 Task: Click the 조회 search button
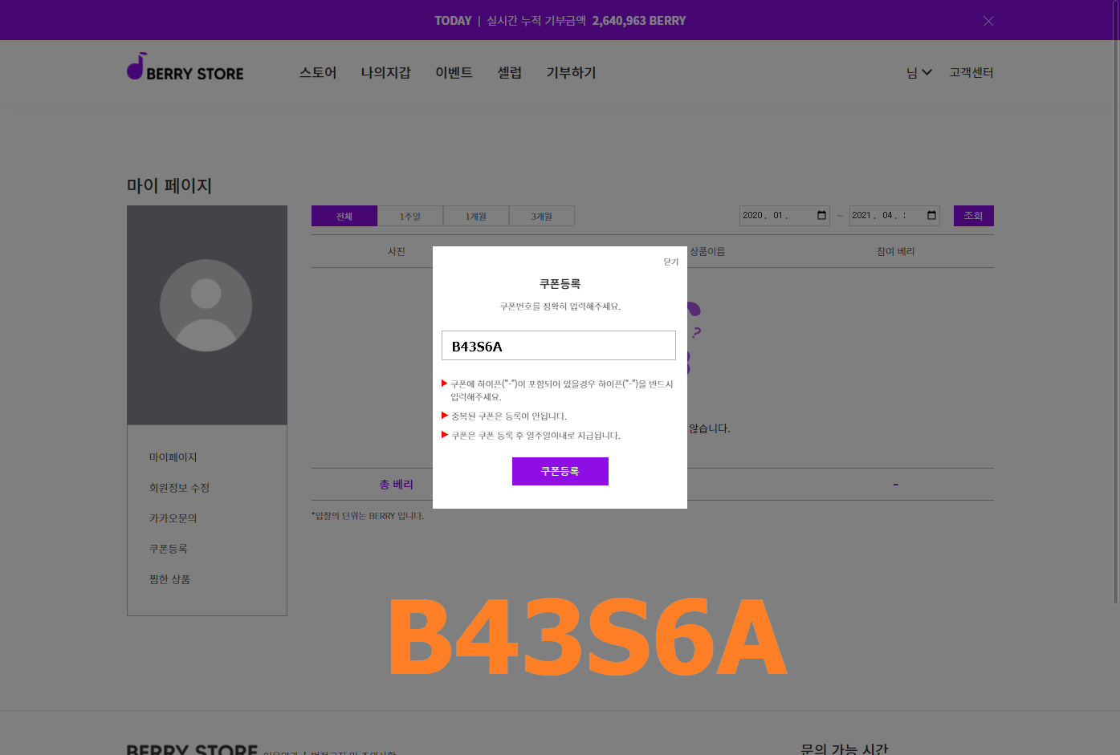click(974, 216)
